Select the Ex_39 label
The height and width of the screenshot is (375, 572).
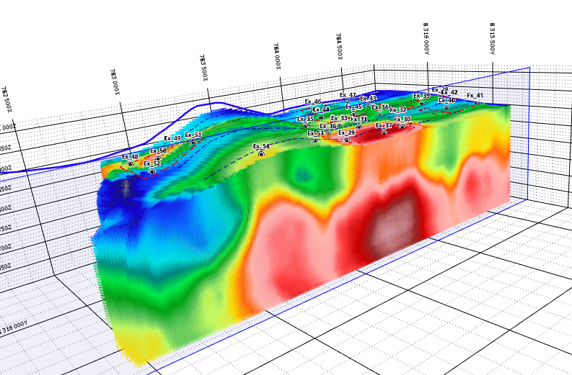[x=421, y=96]
